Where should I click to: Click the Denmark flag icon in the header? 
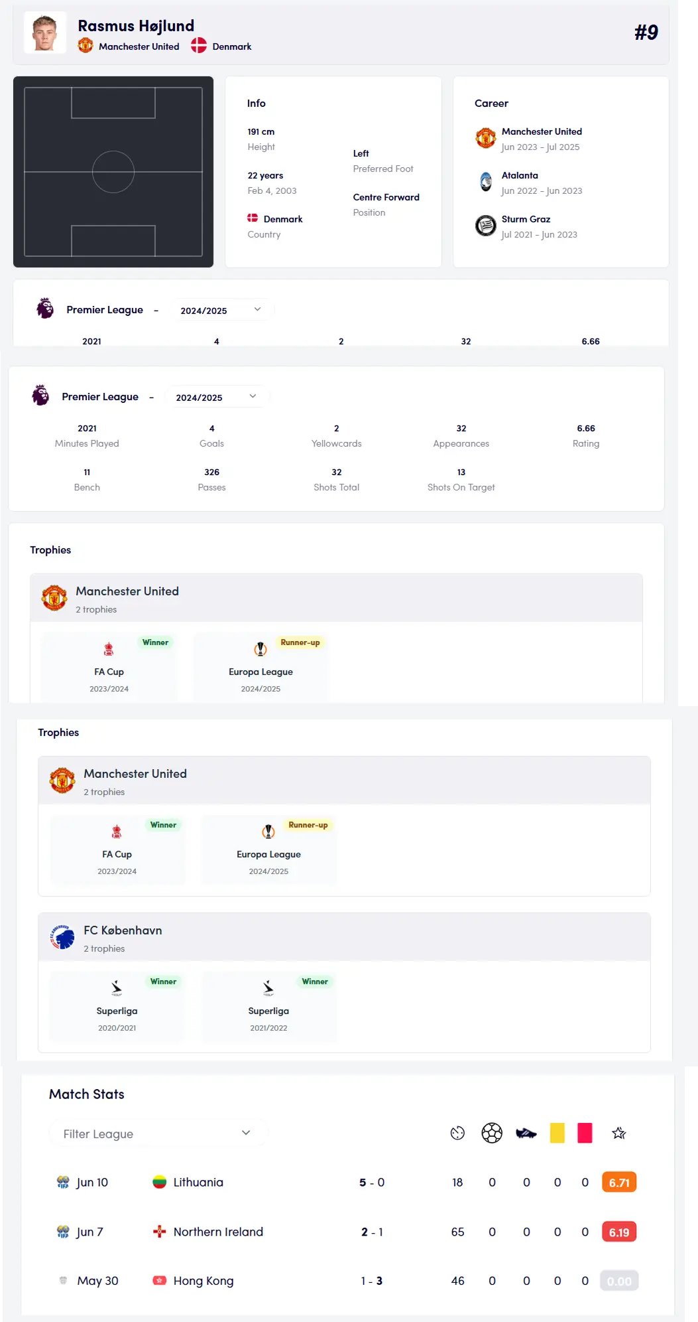click(199, 45)
